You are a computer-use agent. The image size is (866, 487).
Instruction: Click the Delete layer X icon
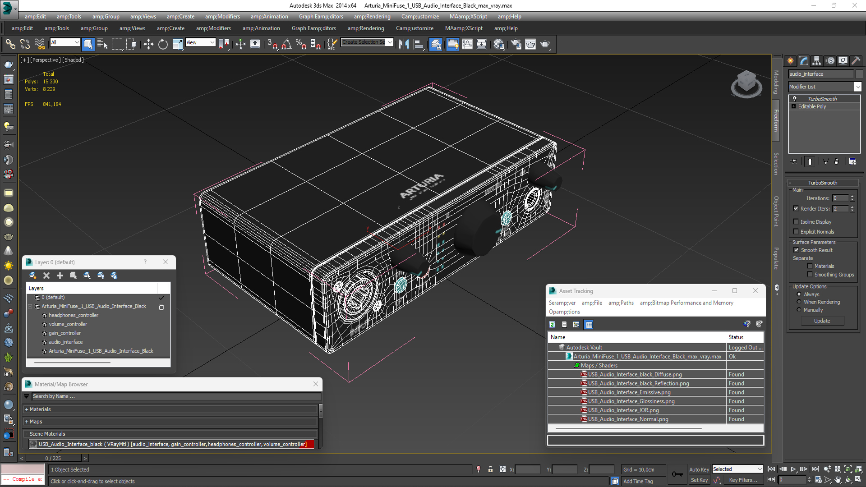click(46, 276)
